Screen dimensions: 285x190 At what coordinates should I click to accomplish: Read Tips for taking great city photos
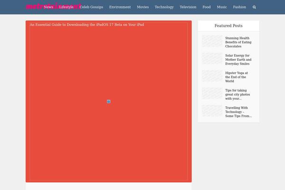pyautogui.click(x=237, y=95)
